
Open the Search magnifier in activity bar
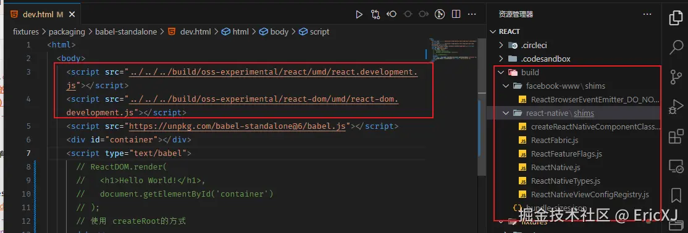(676, 47)
